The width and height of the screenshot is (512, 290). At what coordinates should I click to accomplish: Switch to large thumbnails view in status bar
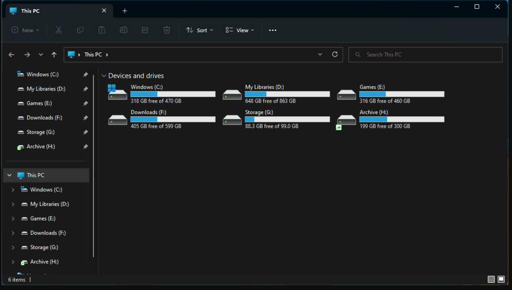pyautogui.click(x=501, y=279)
